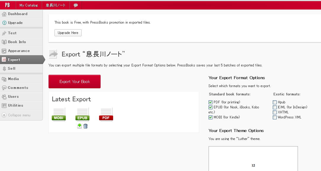Click the Collapse menu arrow icon
Image resolution: width=321 pixels, height=171 pixels.
(4, 115)
